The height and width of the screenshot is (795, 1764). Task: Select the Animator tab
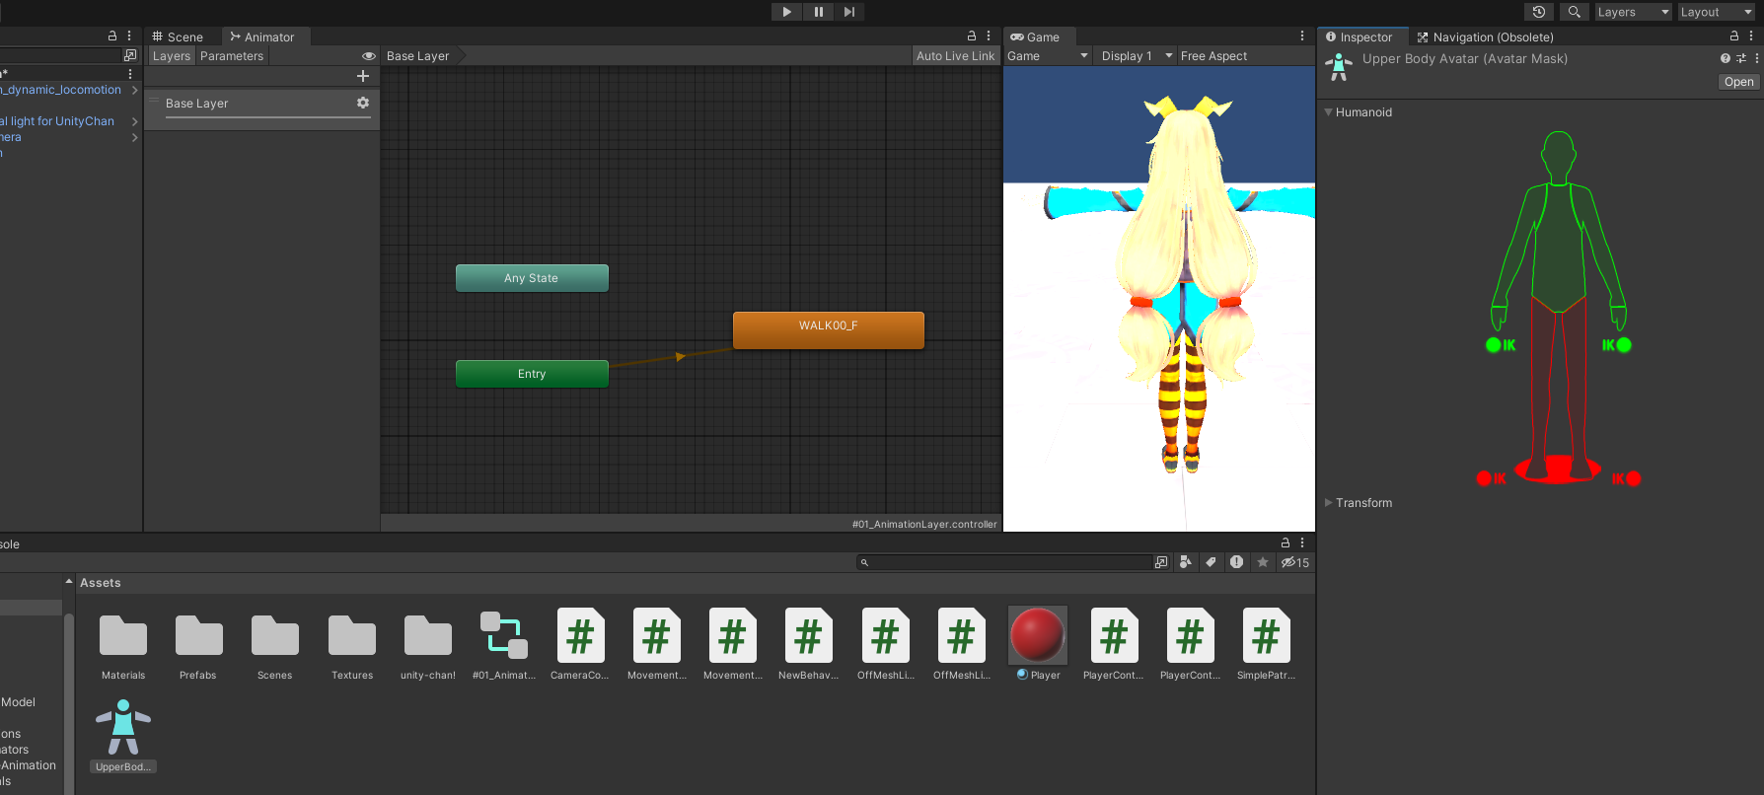(262, 36)
